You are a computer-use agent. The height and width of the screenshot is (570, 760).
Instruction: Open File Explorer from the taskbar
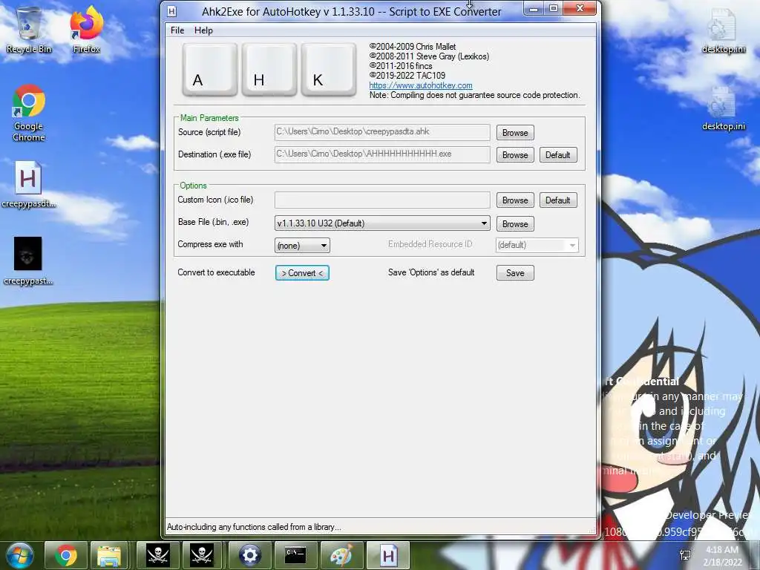pyautogui.click(x=109, y=555)
